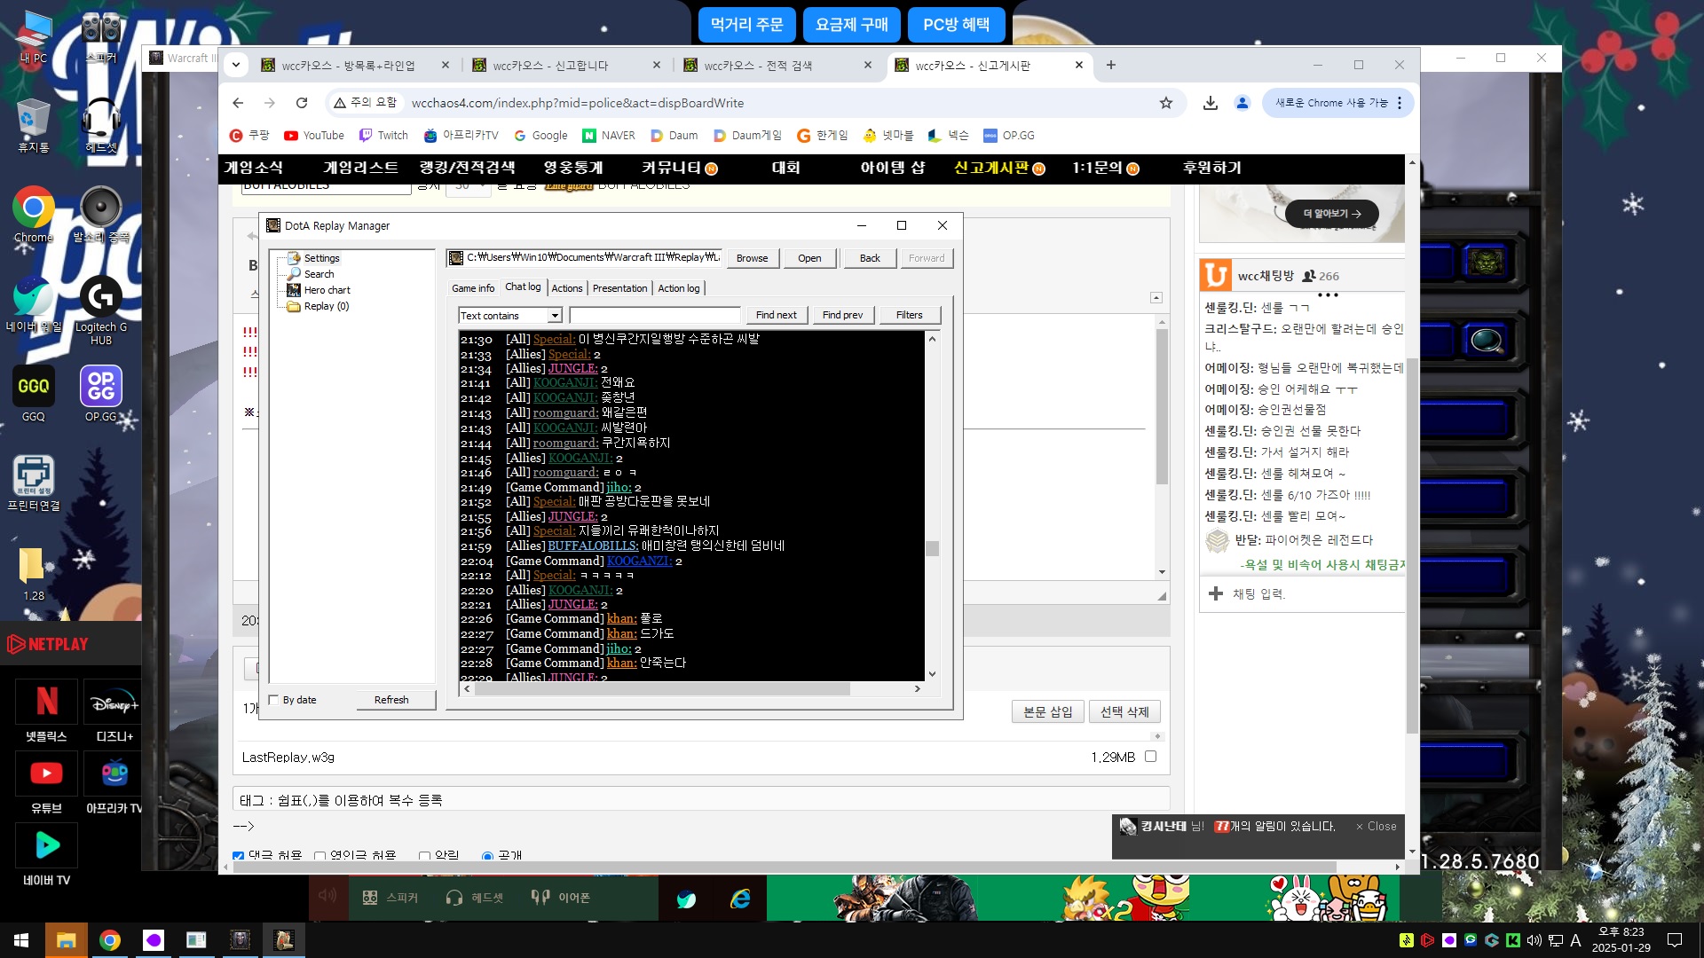This screenshot has width=1704, height=958.
Task: Go Back in Replay Manager
Action: [870, 258]
